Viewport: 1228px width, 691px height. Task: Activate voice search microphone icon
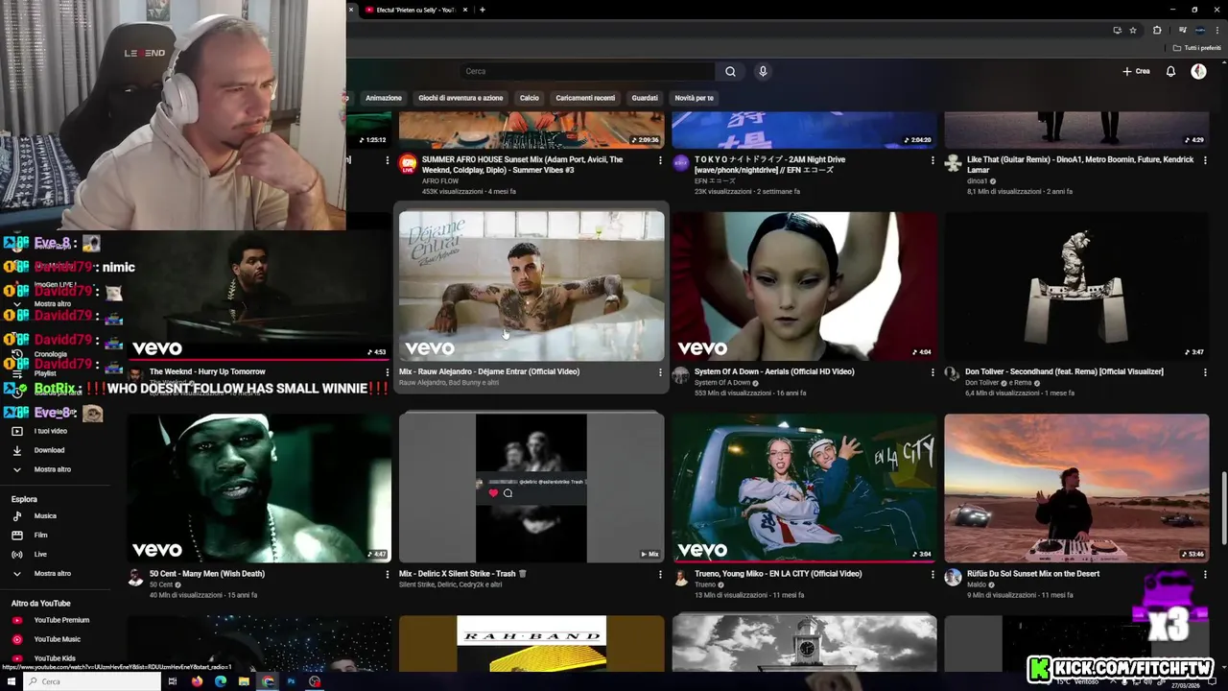coord(763,71)
